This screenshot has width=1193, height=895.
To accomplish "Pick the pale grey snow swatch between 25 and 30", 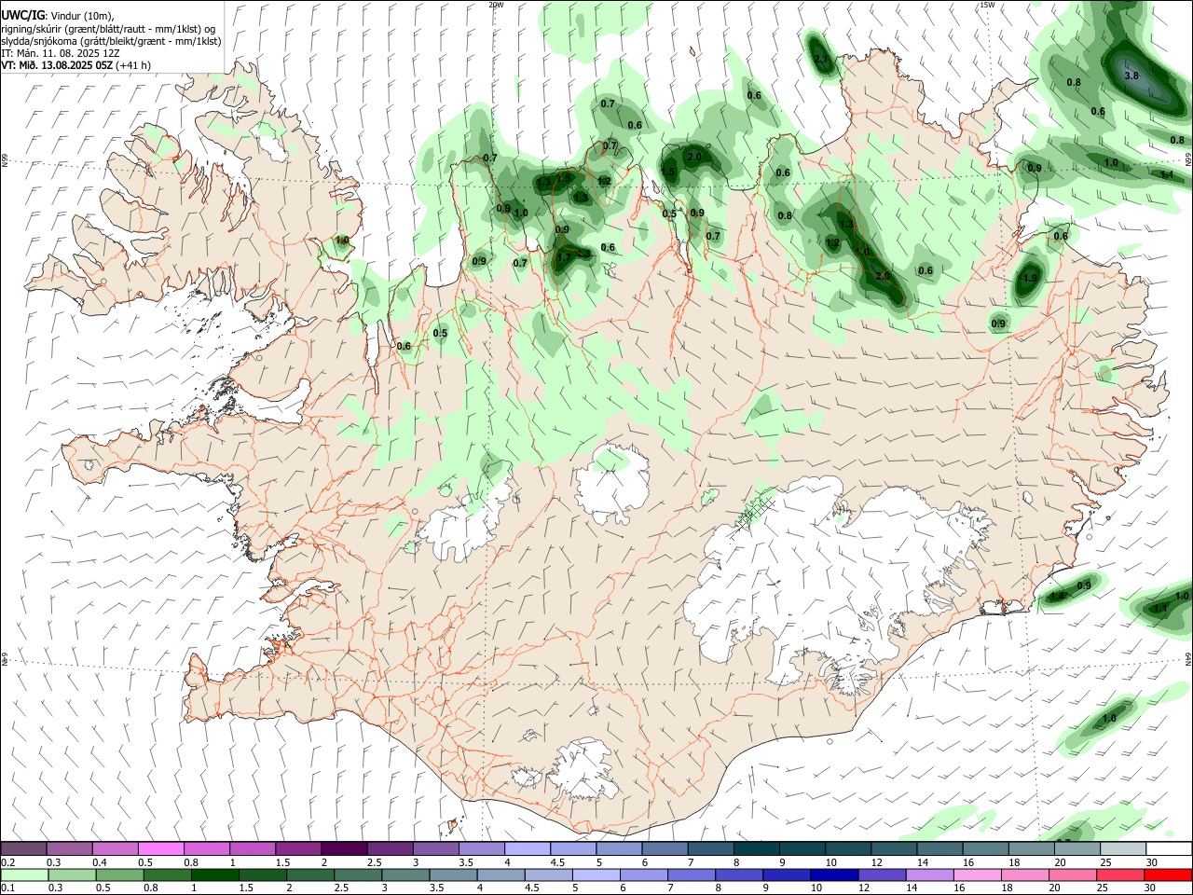I will coord(1122,848).
